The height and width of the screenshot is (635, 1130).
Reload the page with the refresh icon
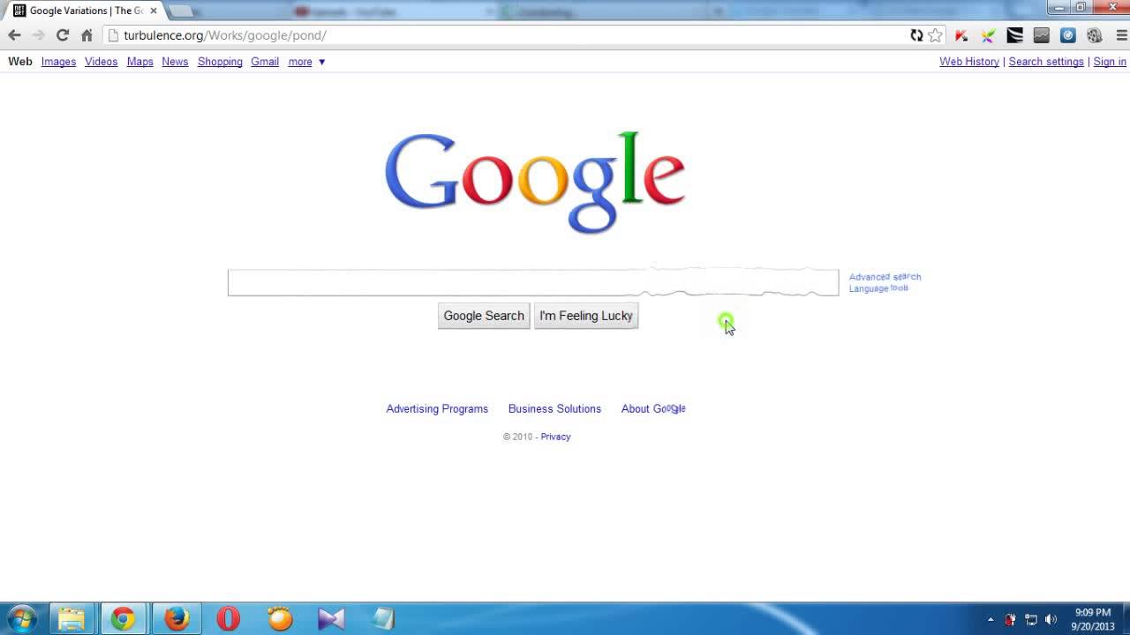point(63,35)
